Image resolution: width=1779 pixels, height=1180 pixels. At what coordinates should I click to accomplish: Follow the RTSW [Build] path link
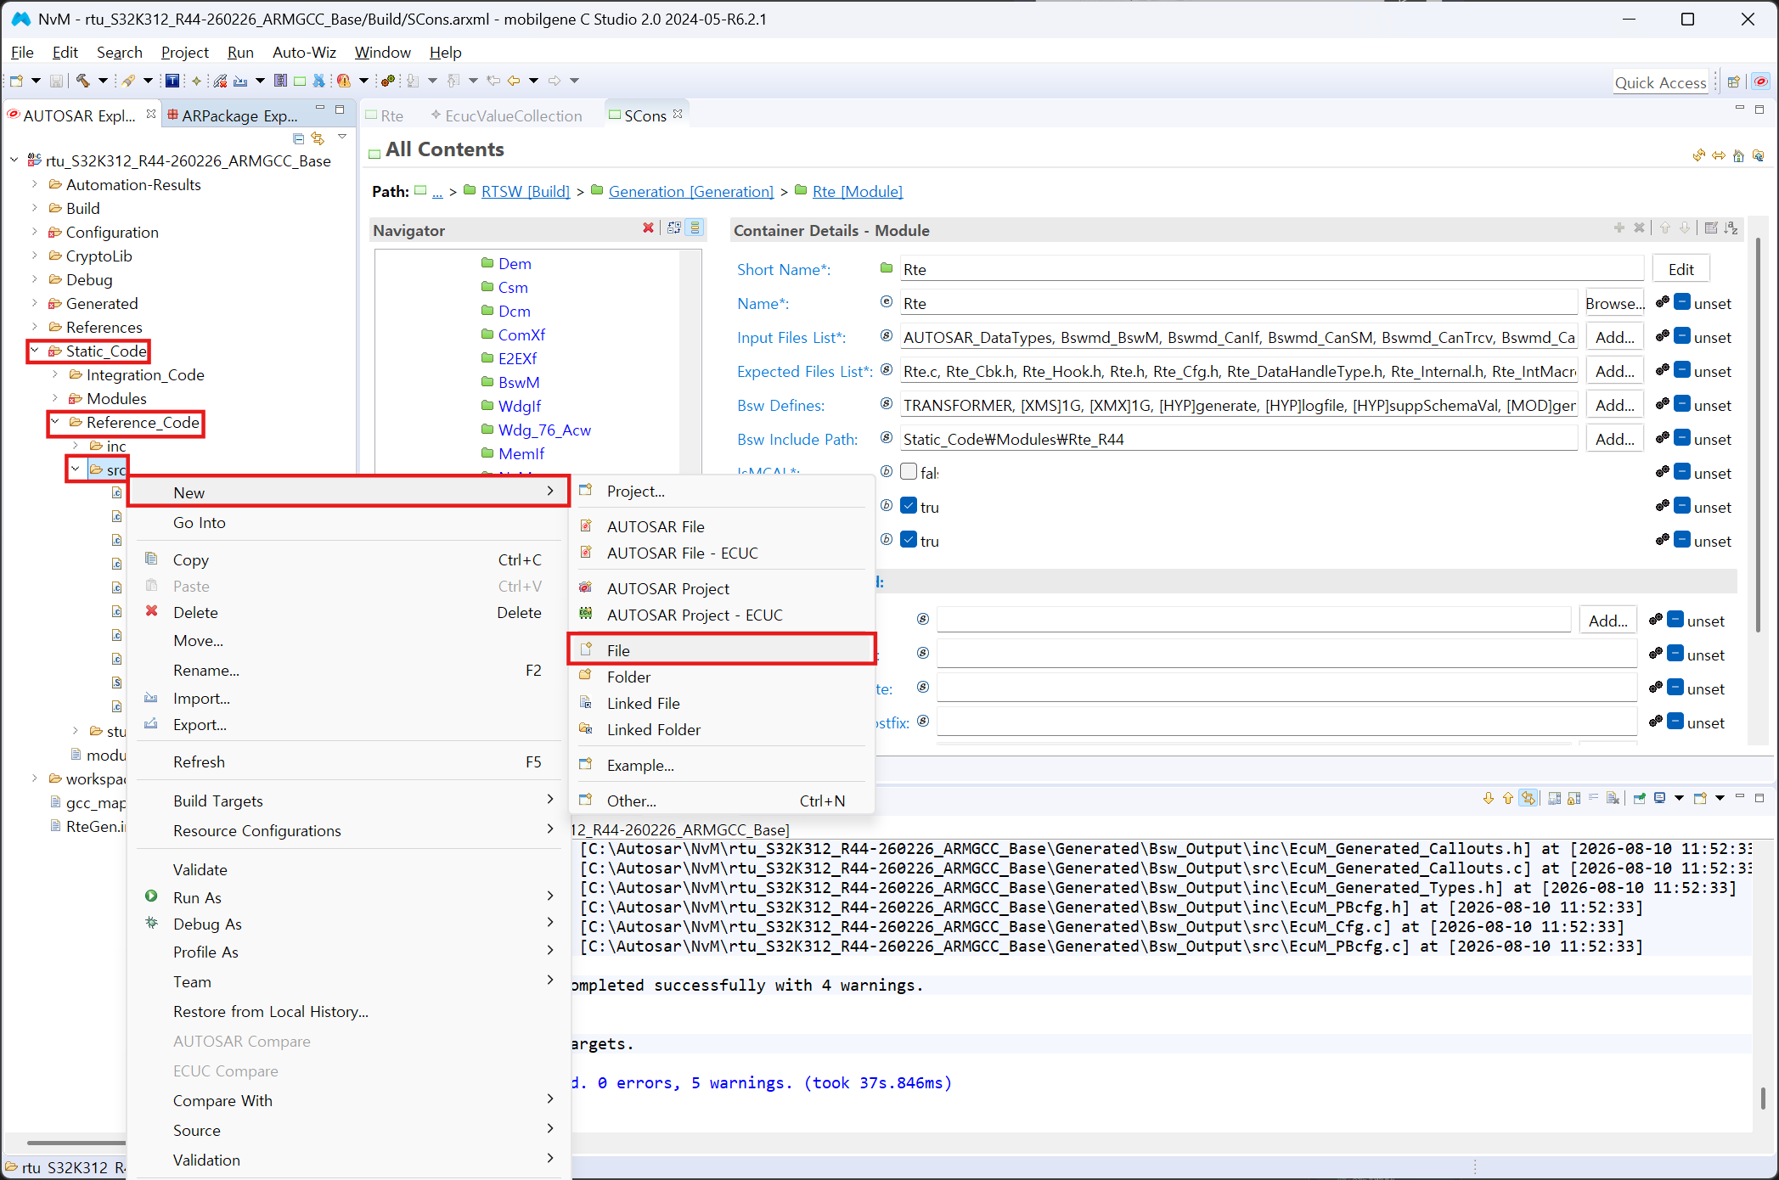[526, 191]
